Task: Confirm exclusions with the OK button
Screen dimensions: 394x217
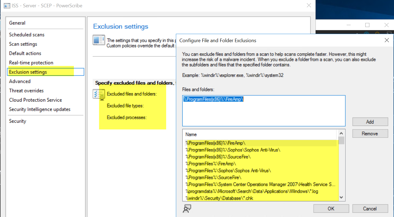Action: (x=331, y=208)
